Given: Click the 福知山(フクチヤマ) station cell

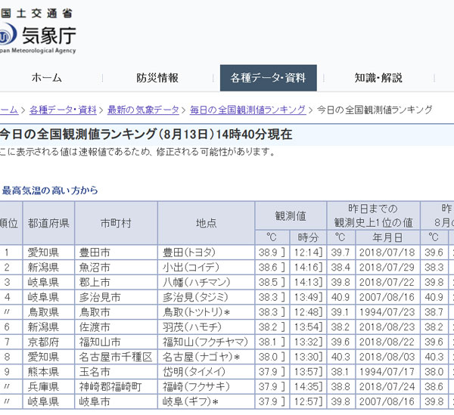Looking at the screenshot, I should click(x=206, y=342).
